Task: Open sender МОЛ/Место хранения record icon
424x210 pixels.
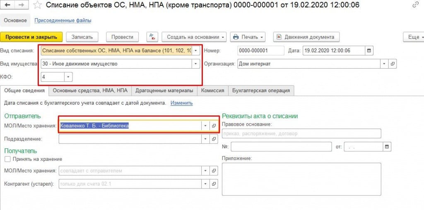Action: tap(214, 126)
